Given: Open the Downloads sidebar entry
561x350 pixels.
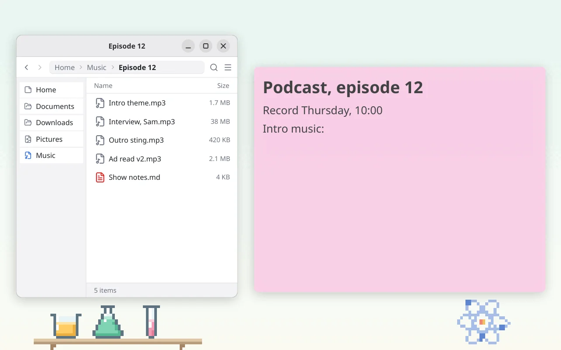Looking at the screenshot, I should click(x=51, y=122).
